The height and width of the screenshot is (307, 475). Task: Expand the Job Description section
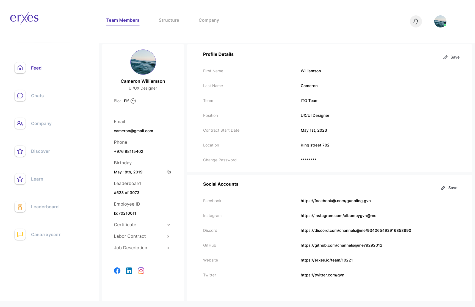168,248
